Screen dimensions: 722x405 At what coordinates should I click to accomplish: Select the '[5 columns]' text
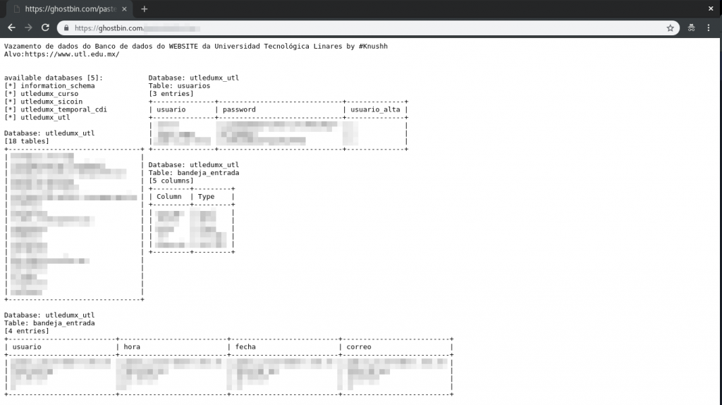tap(171, 181)
